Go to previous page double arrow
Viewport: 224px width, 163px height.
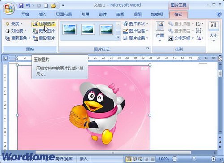tap(220, 137)
